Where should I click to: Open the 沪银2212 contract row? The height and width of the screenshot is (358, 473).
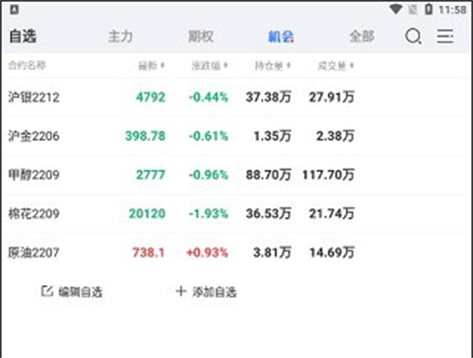point(236,97)
